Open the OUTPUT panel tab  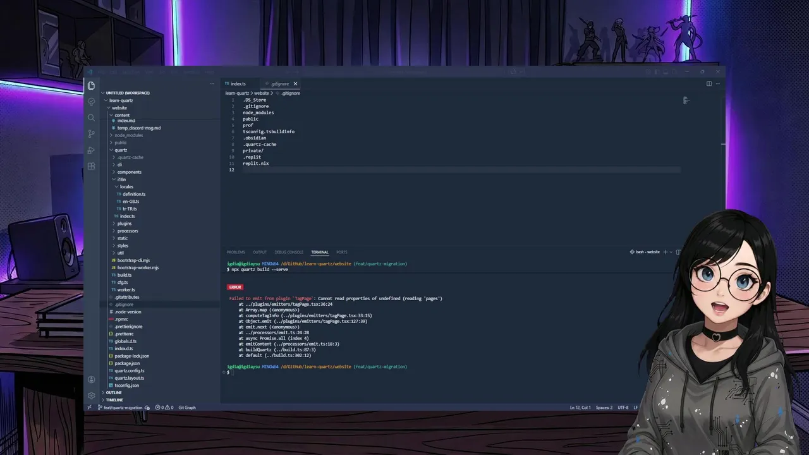click(260, 252)
